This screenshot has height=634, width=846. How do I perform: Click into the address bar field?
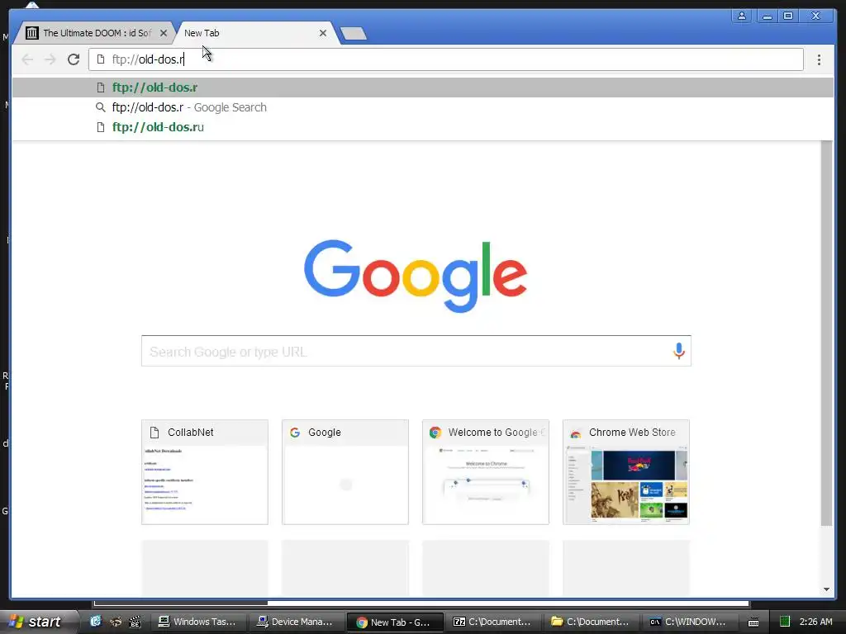click(x=445, y=59)
